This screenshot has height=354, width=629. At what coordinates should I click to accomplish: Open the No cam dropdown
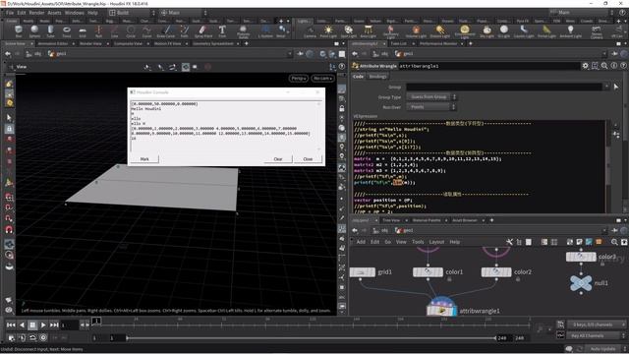tap(322, 79)
